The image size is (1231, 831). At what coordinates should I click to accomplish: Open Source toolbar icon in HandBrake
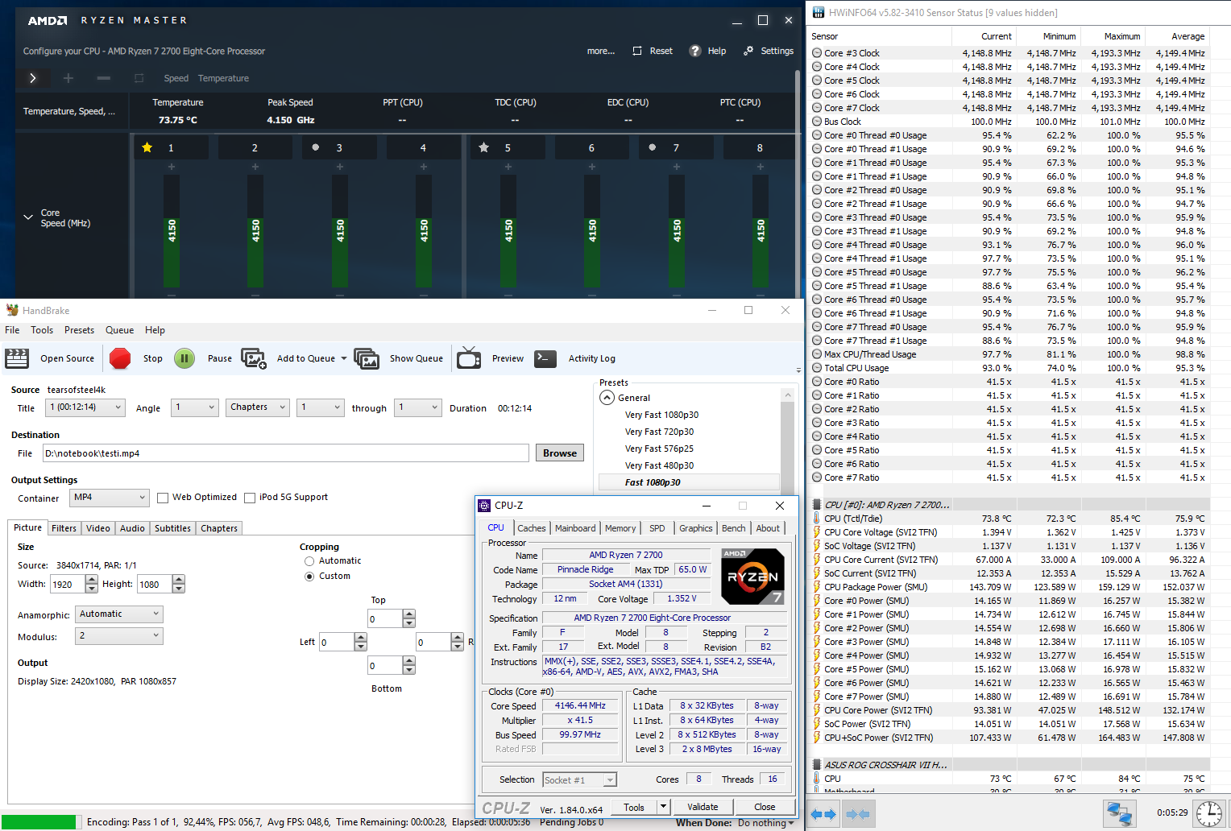pos(17,358)
